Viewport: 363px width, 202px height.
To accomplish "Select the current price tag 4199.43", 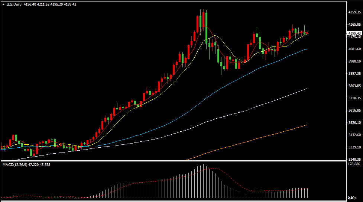I will 354,33.
